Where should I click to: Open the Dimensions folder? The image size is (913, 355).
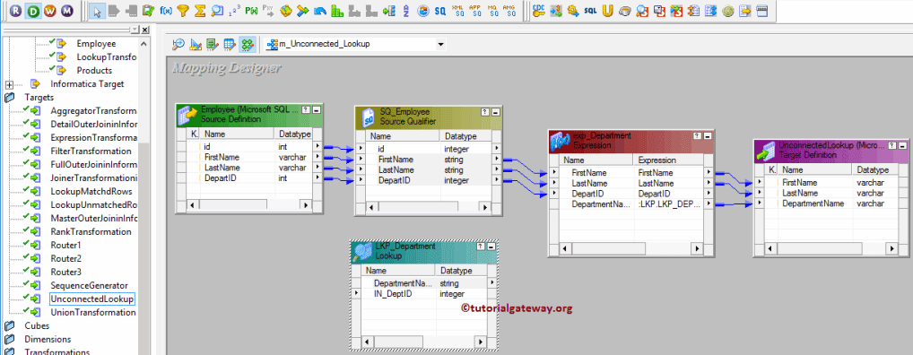(48, 339)
